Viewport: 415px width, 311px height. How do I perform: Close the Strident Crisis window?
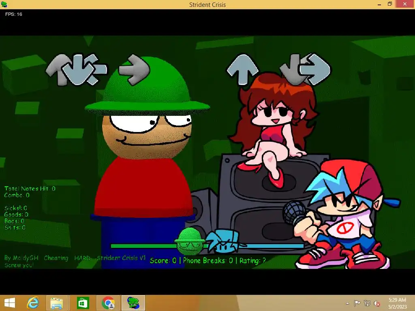405,4
